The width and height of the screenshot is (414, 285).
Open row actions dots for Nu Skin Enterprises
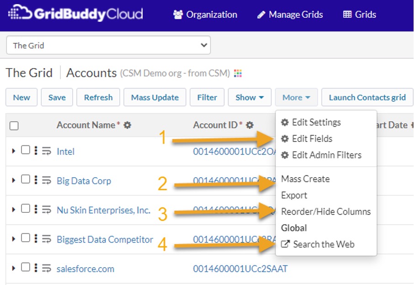click(36, 209)
